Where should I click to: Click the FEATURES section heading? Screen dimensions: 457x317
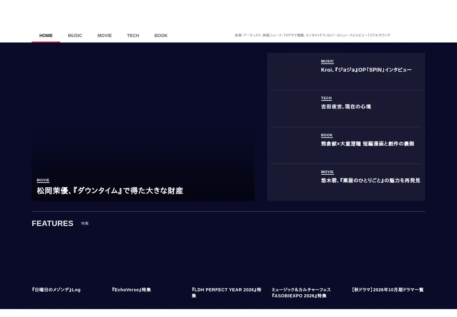52,223
